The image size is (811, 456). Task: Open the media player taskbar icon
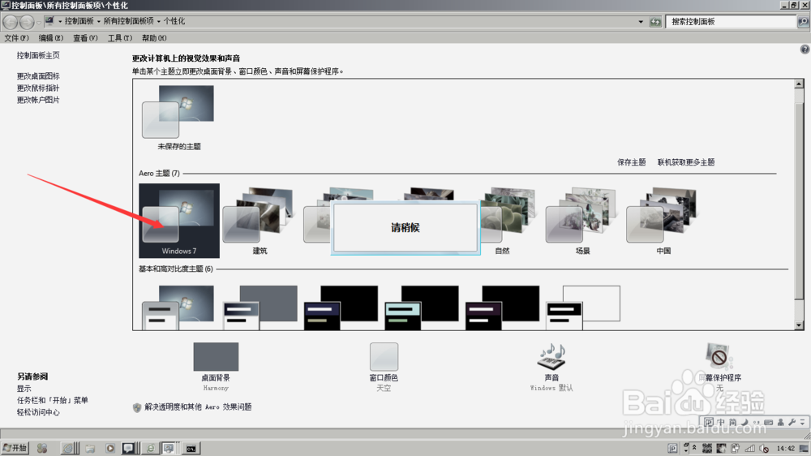point(110,448)
